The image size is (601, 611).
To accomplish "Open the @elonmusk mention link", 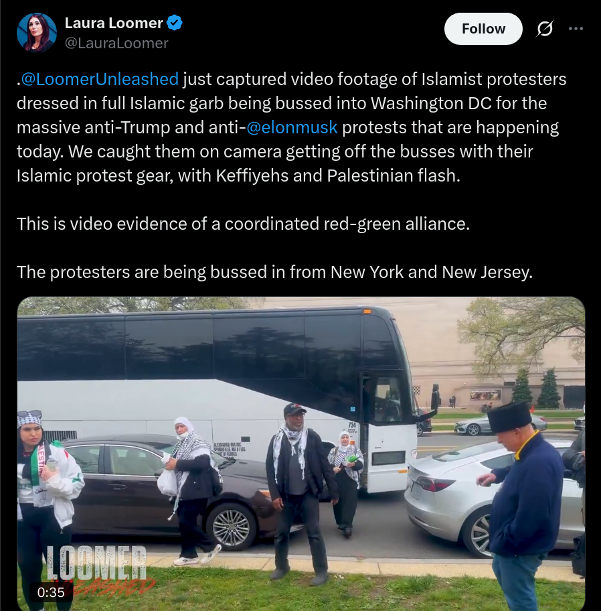I will pos(292,127).
